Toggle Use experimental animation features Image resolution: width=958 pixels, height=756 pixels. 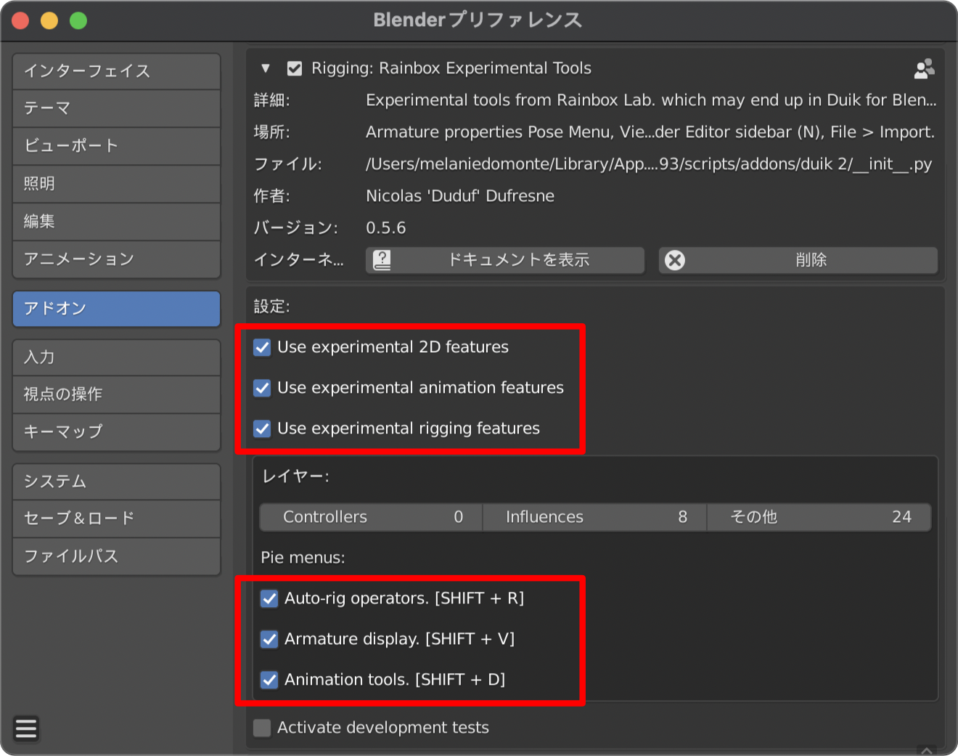point(262,388)
